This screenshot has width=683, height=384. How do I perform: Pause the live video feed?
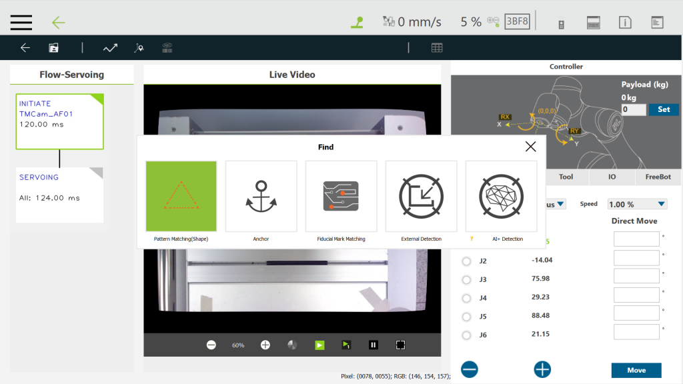pyautogui.click(x=374, y=345)
